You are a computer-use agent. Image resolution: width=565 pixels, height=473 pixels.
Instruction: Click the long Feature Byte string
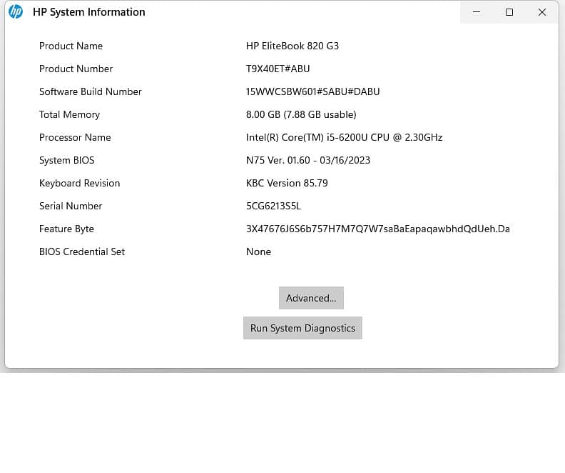pyautogui.click(x=377, y=229)
